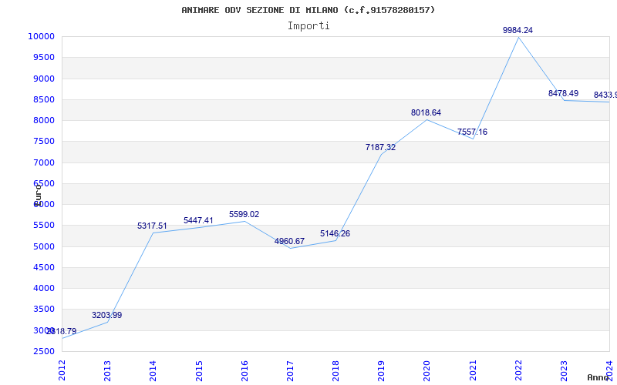Click the 2012 x-axis year label

[62, 370]
